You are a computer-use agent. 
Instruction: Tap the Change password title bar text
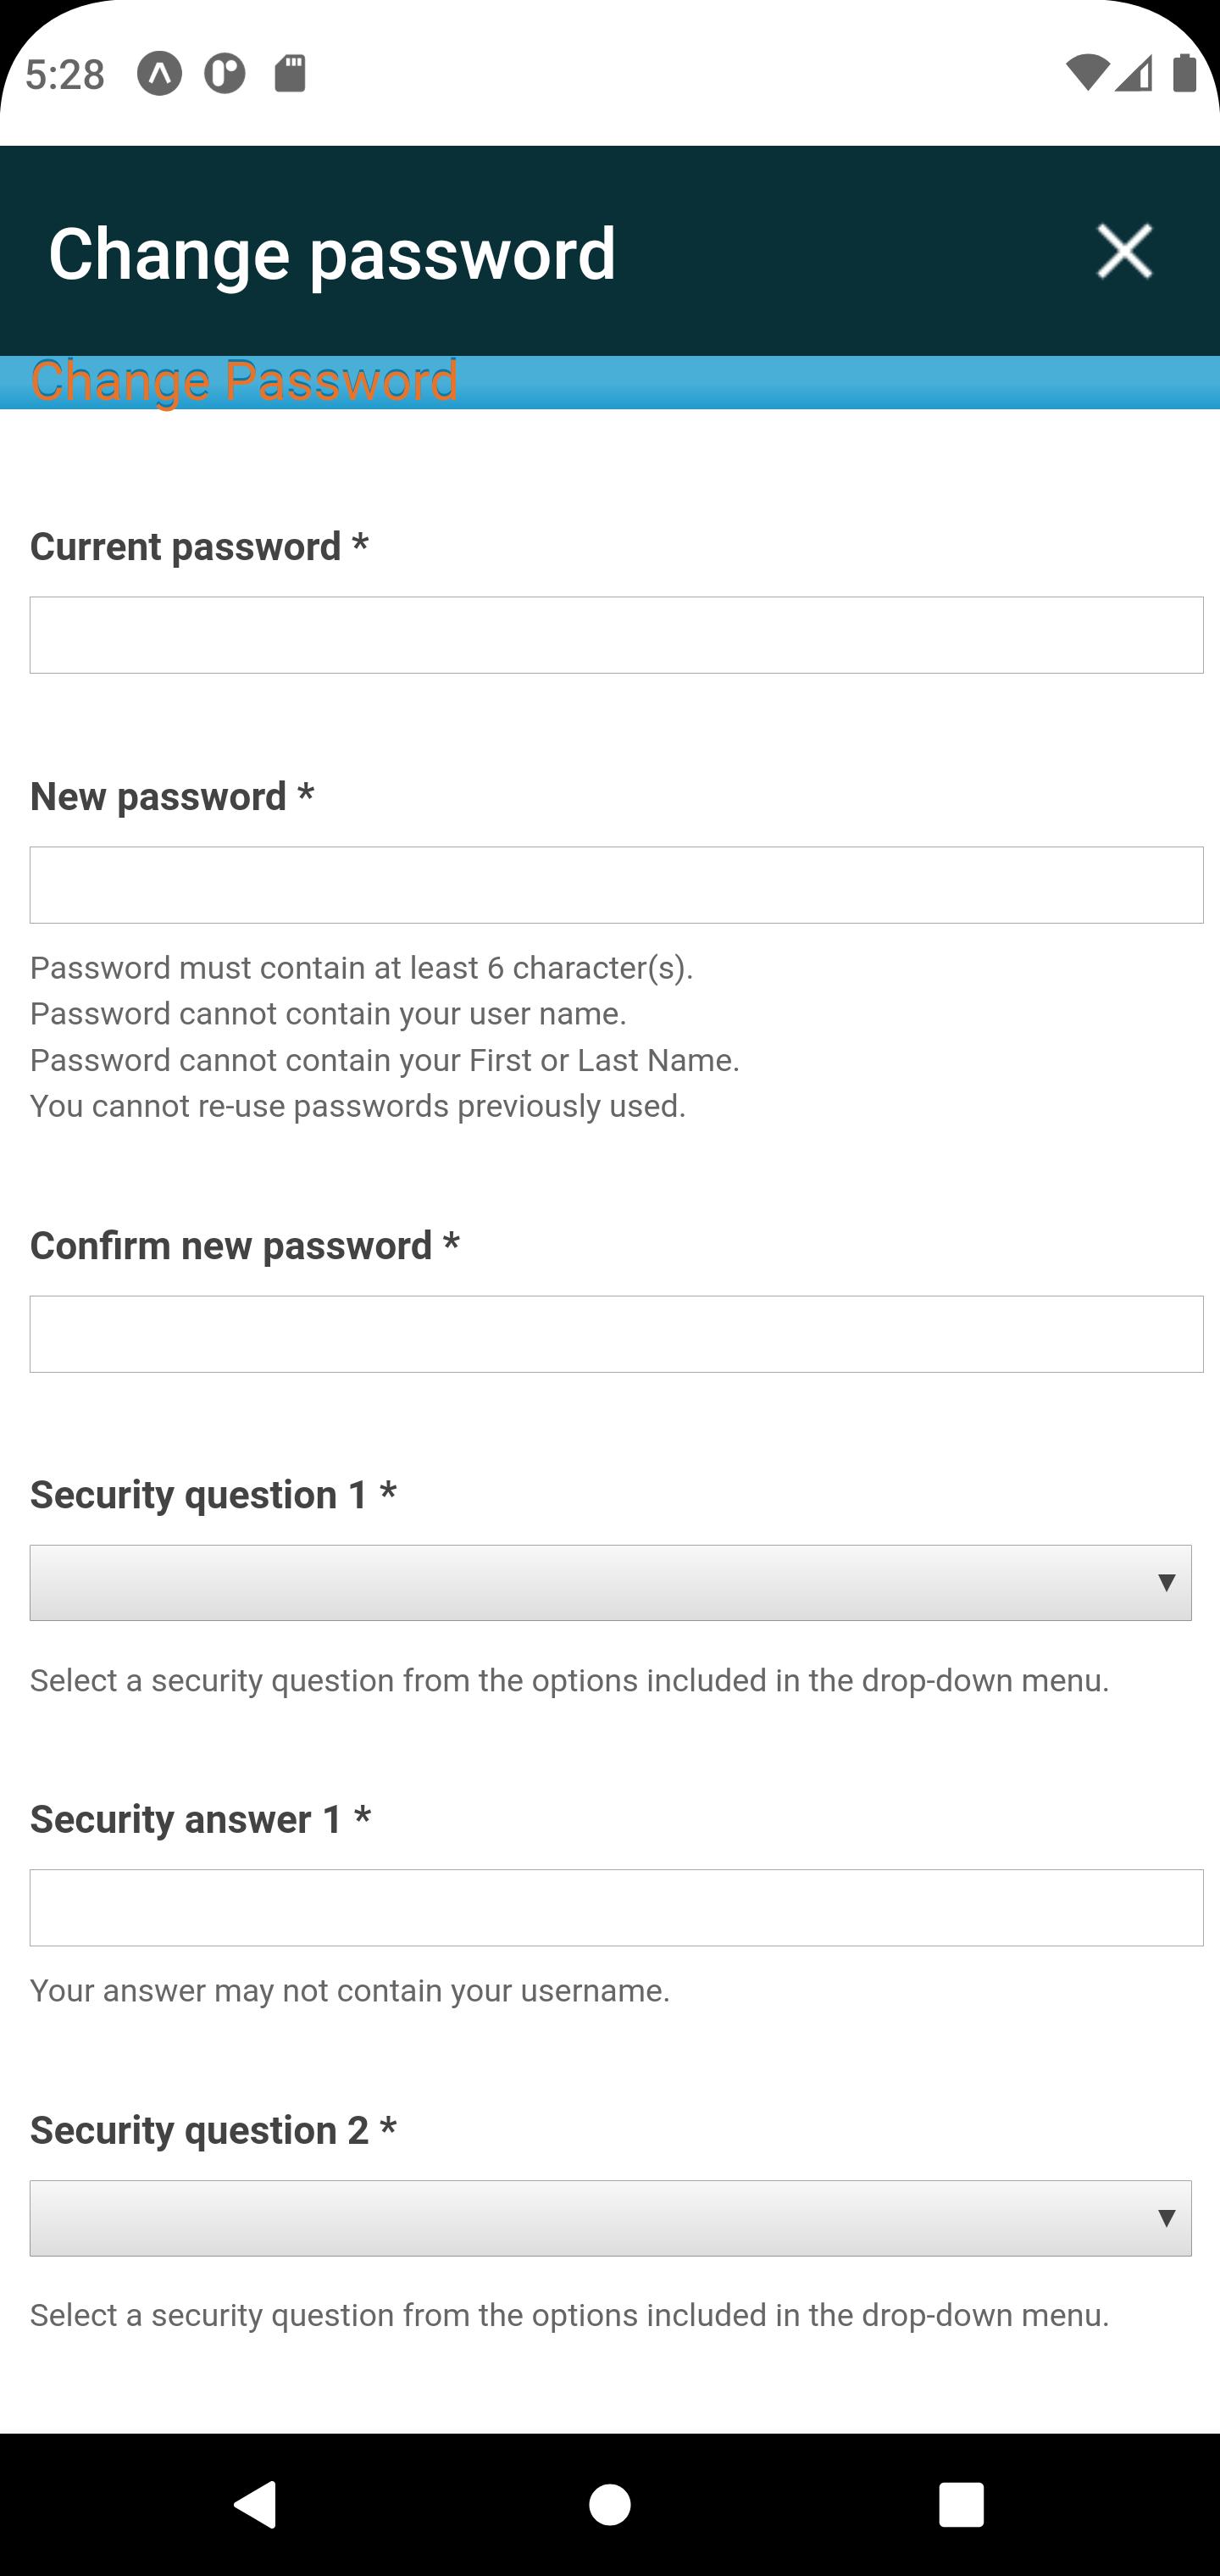click(x=332, y=253)
